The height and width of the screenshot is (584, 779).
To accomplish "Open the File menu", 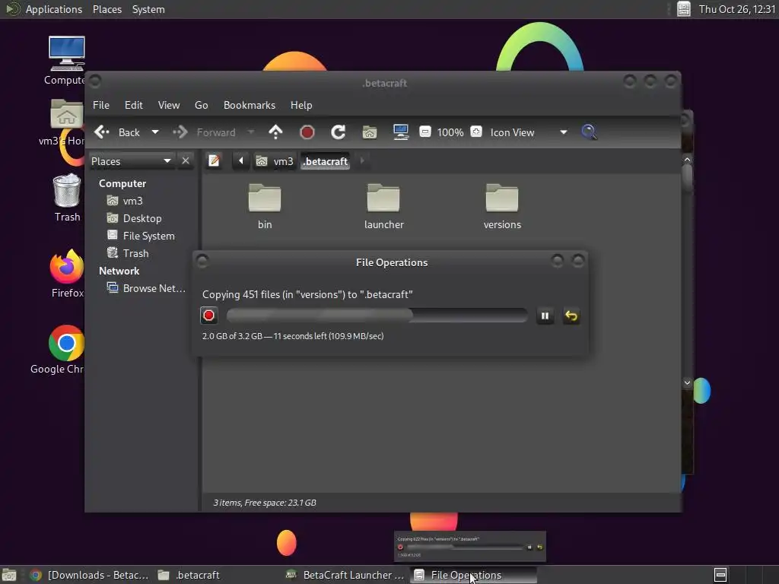I will coord(101,105).
